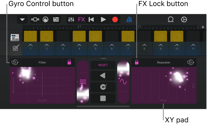Switch to Live Loops grid view button
The height and width of the screenshot is (127, 207).
pyautogui.click(x=35, y=20)
